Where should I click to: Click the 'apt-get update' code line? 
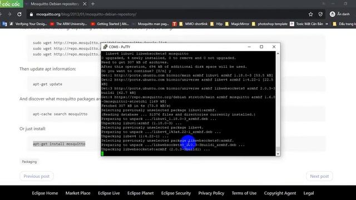[x=47, y=84]
